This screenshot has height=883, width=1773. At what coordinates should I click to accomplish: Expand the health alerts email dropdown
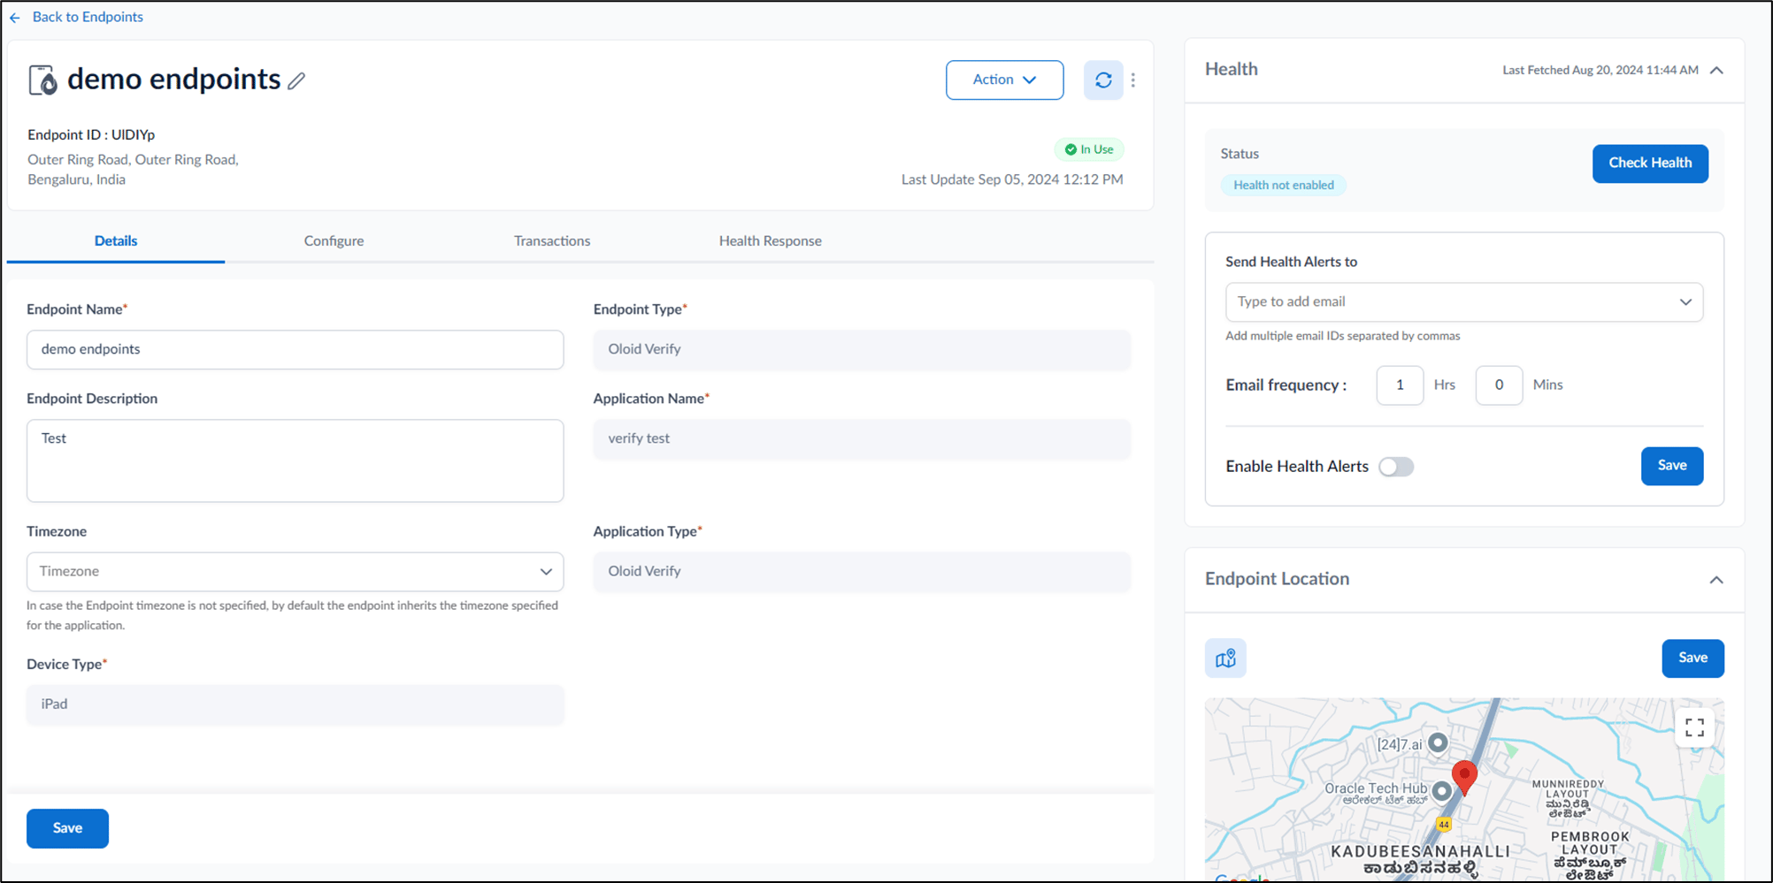[1685, 302]
